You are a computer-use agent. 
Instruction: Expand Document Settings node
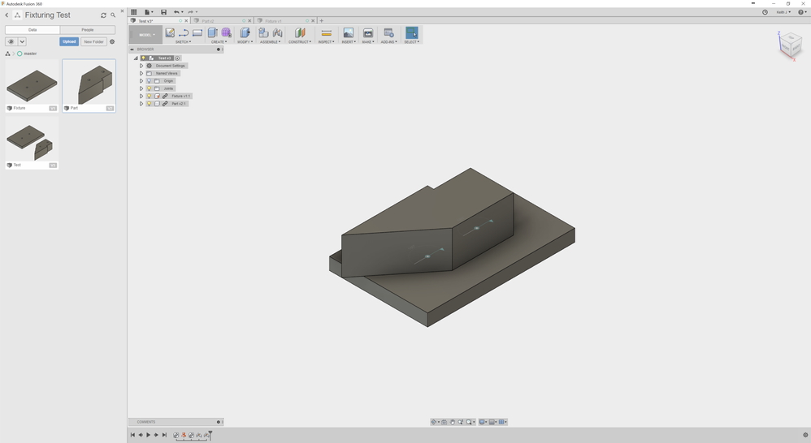pos(141,66)
